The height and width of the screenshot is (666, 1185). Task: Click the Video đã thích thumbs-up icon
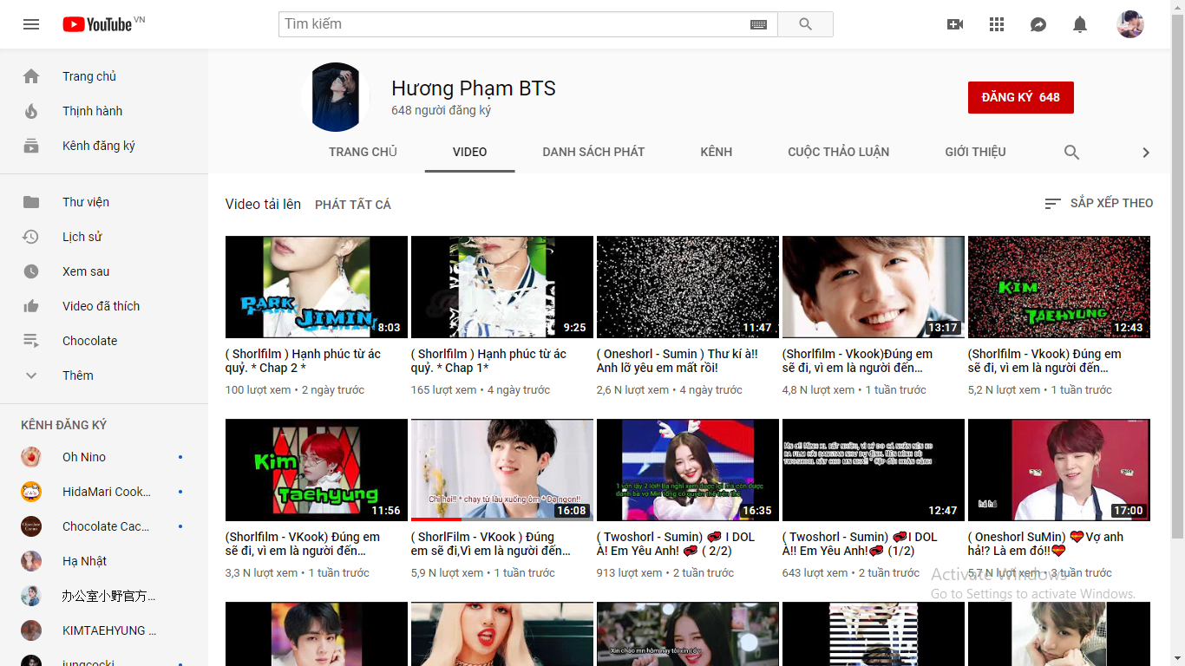click(31, 306)
